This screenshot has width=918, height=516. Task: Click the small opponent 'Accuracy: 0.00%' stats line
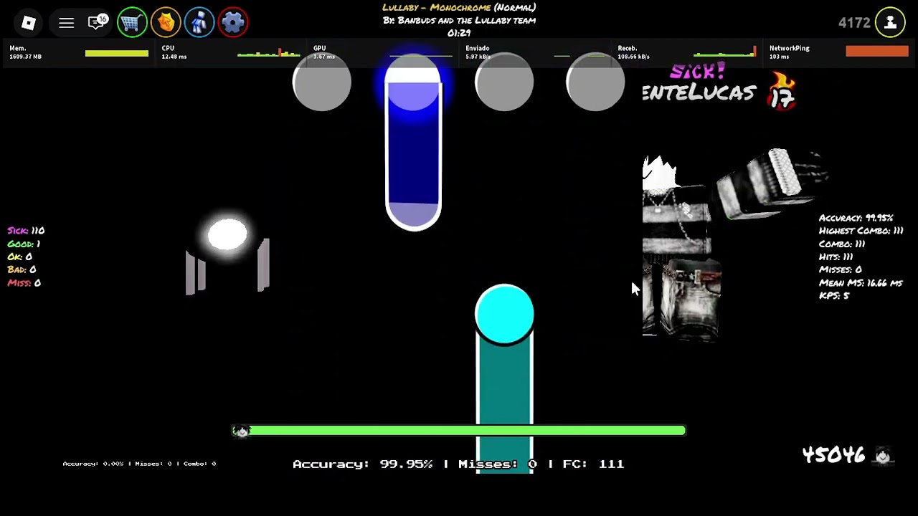pyautogui.click(x=139, y=464)
